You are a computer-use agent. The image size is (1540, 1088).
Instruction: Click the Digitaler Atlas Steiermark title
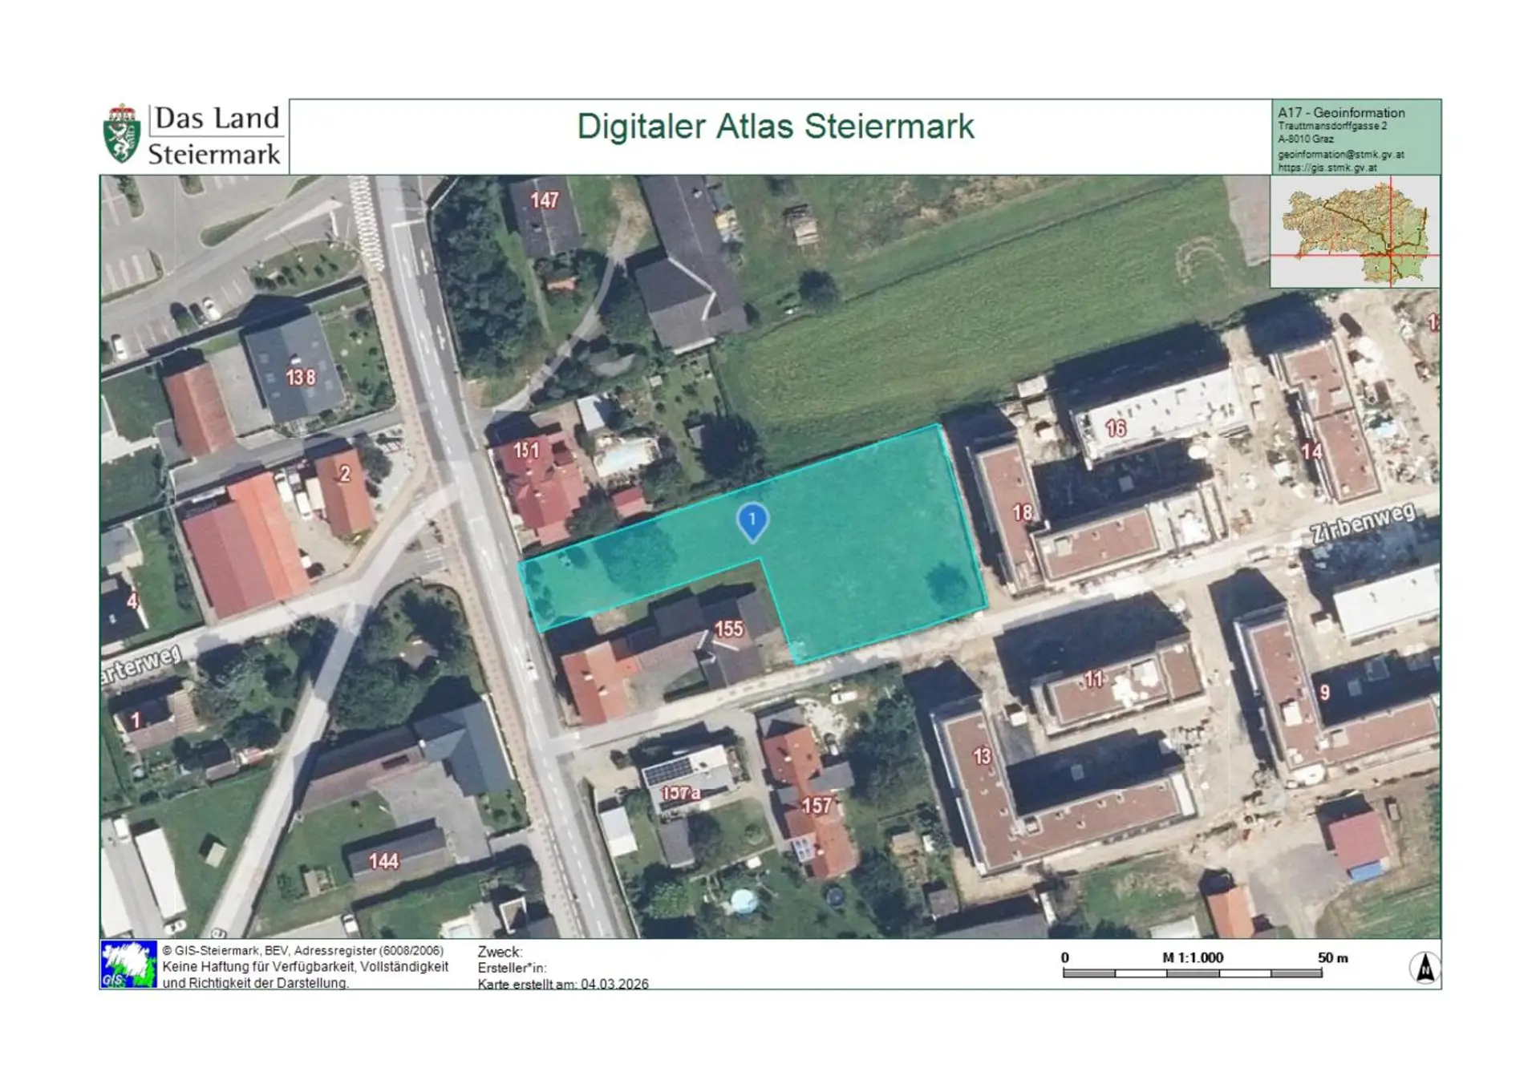click(x=775, y=127)
